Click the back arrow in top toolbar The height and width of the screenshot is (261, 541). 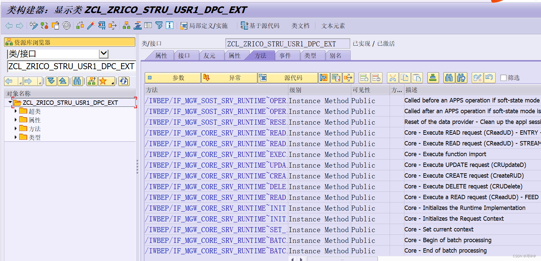[9, 26]
